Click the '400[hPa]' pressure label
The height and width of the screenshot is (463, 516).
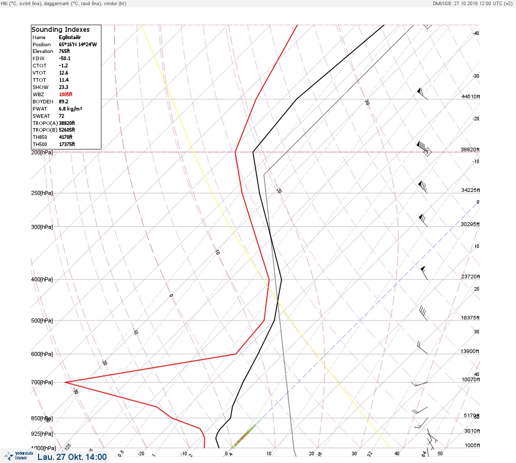[42, 279]
